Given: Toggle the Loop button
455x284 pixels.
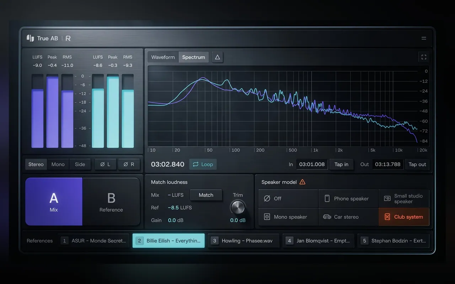Looking at the screenshot, I should point(203,164).
